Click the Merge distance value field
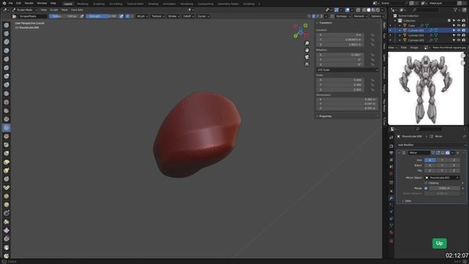The image size is (469, 264). coord(445,188)
